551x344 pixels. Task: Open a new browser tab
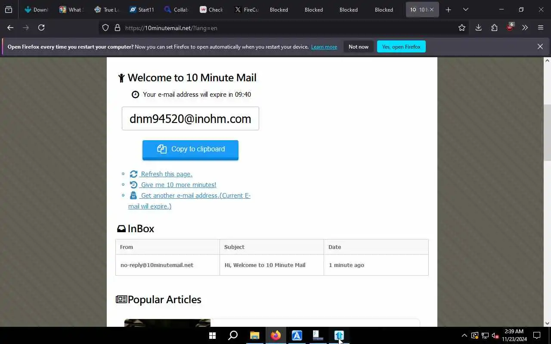pos(448,9)
